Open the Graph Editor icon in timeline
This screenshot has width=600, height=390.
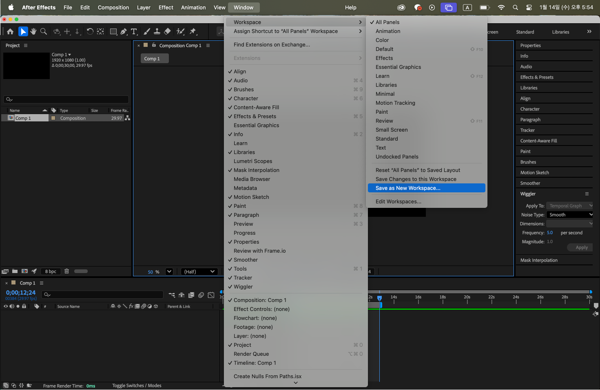click(x=211, y=295)
